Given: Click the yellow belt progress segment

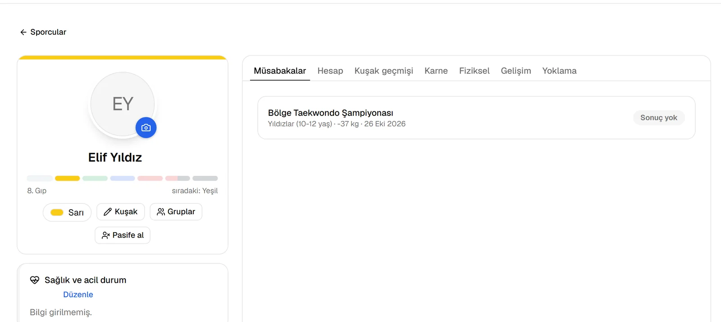Looking at the screenshot, I should 67,179.
